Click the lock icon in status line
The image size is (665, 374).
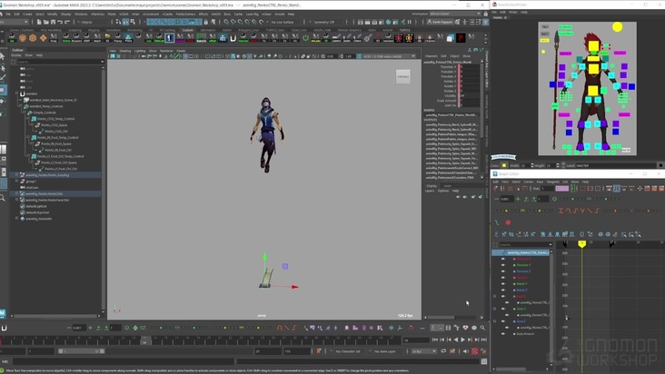point(205,22)
